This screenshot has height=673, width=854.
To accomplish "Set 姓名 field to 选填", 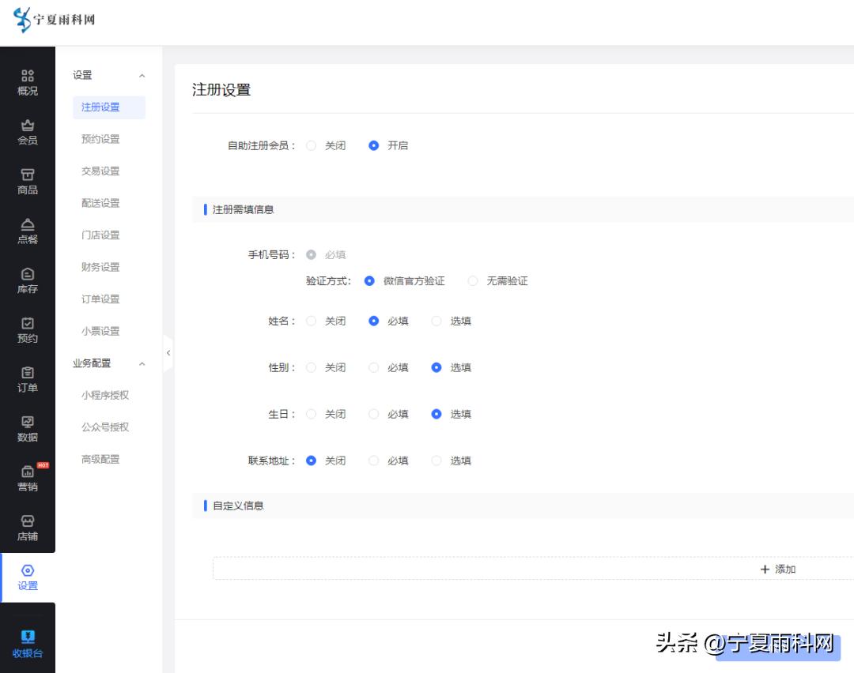I will point(436,321).
